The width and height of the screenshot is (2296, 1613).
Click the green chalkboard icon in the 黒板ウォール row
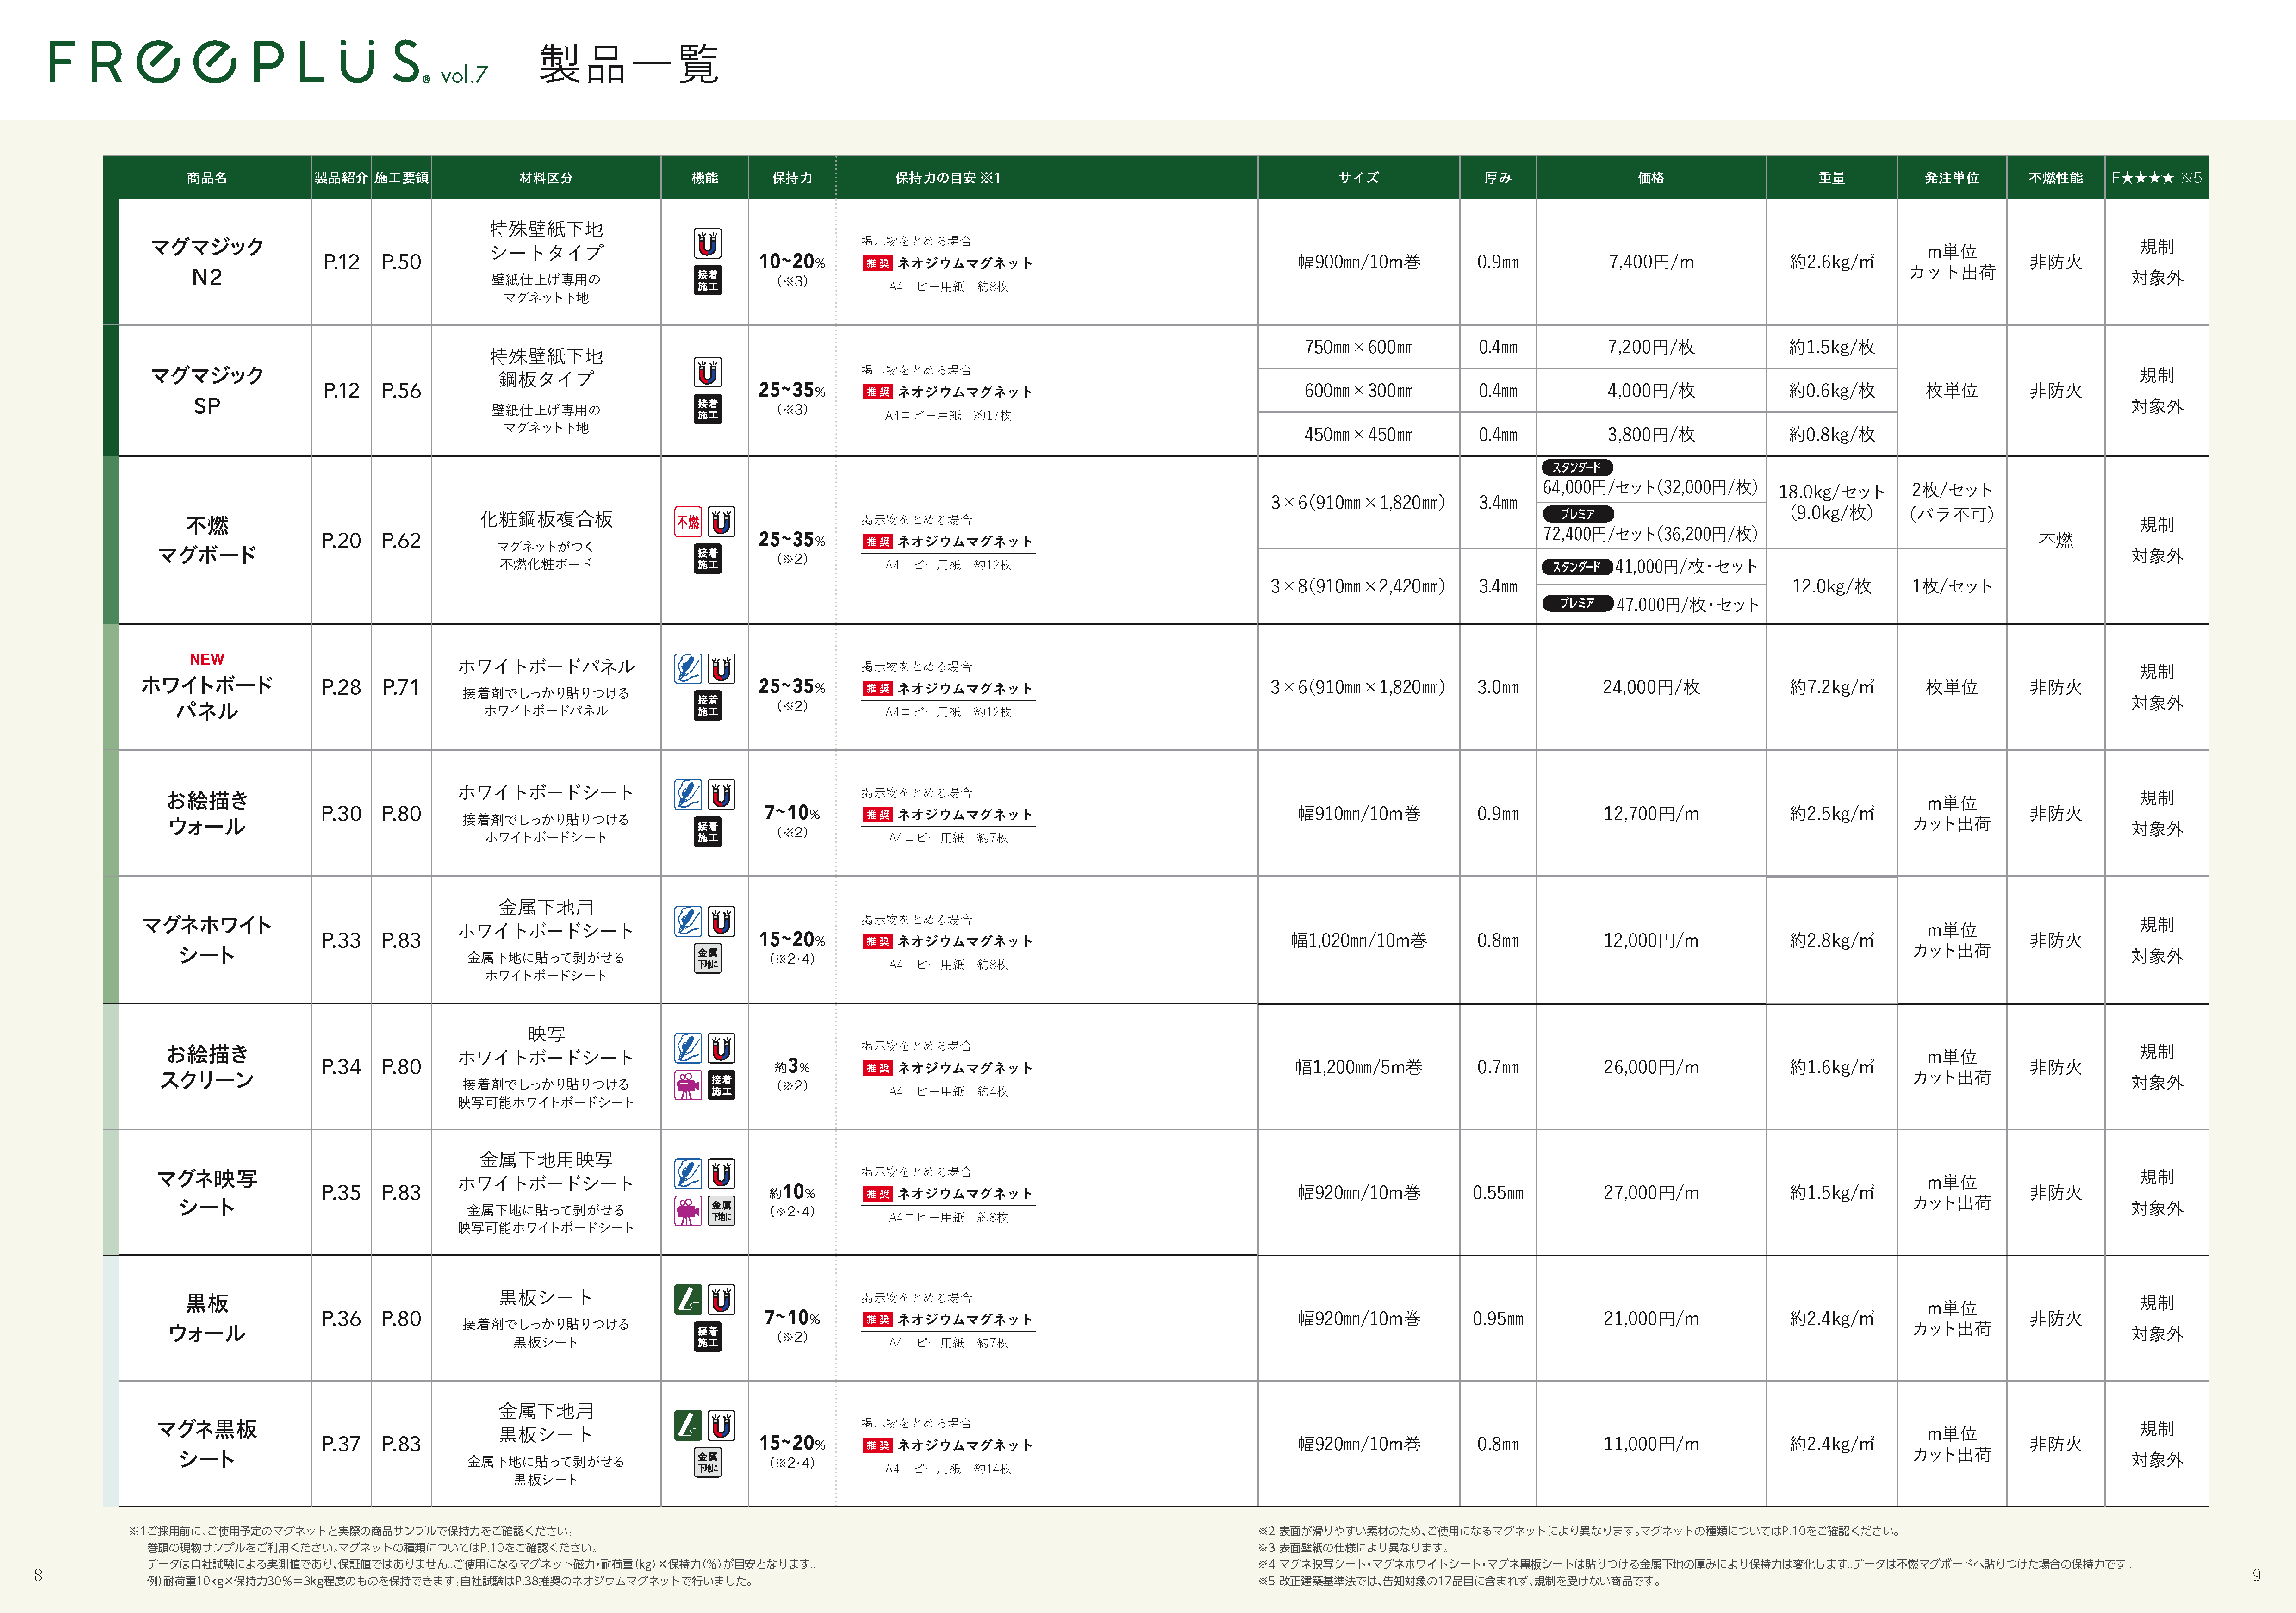coord(688,1299)
